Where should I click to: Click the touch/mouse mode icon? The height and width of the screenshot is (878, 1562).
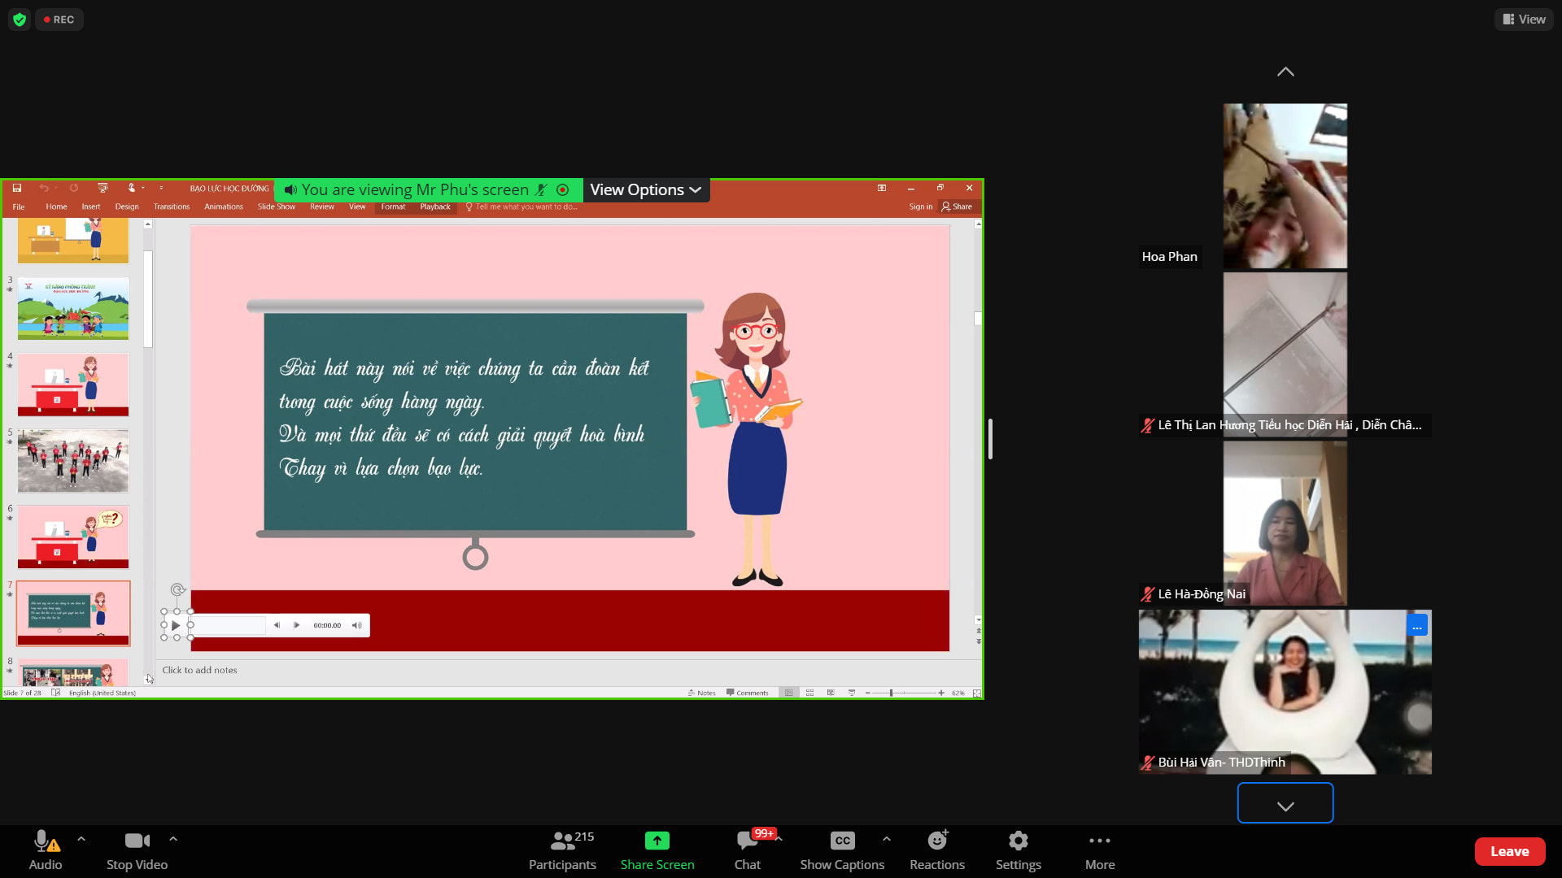coord(131,188)
